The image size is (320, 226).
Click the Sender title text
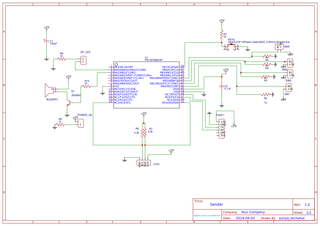point(217,204)
